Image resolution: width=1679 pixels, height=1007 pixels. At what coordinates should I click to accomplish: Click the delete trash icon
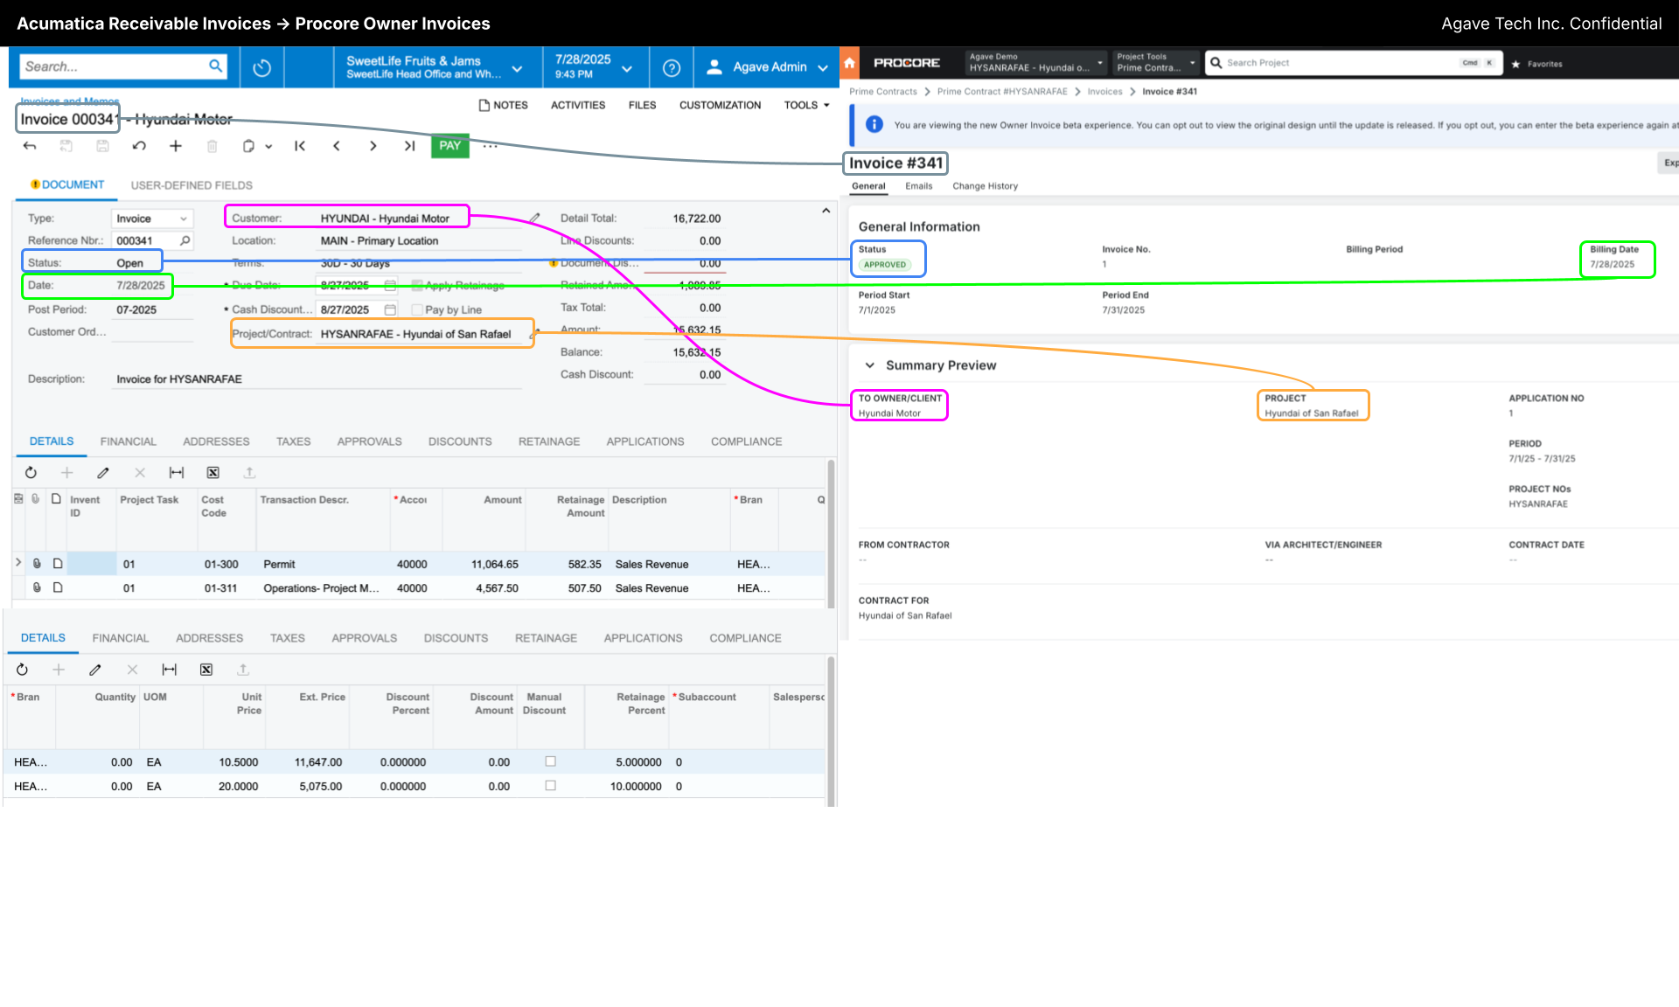(212, 146)
